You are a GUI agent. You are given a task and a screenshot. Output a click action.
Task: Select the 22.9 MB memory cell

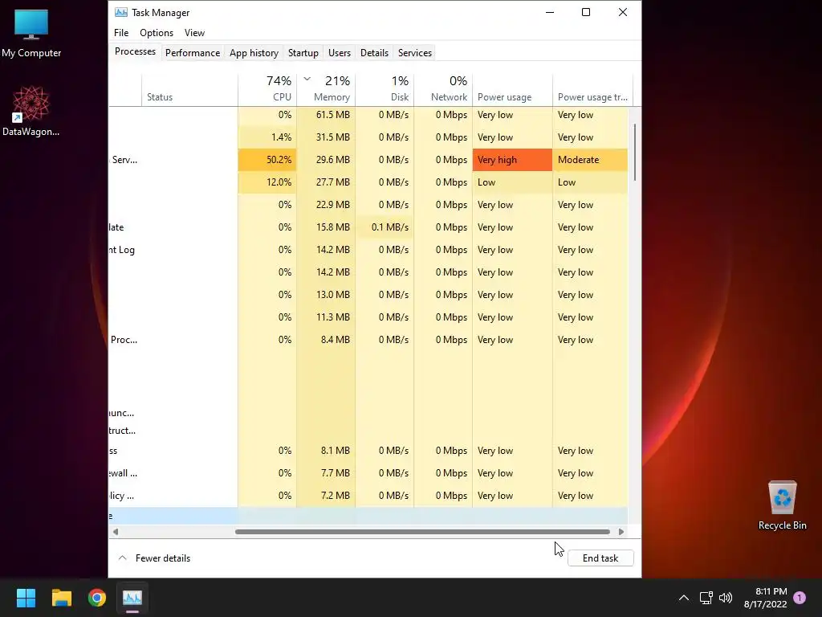326,205
